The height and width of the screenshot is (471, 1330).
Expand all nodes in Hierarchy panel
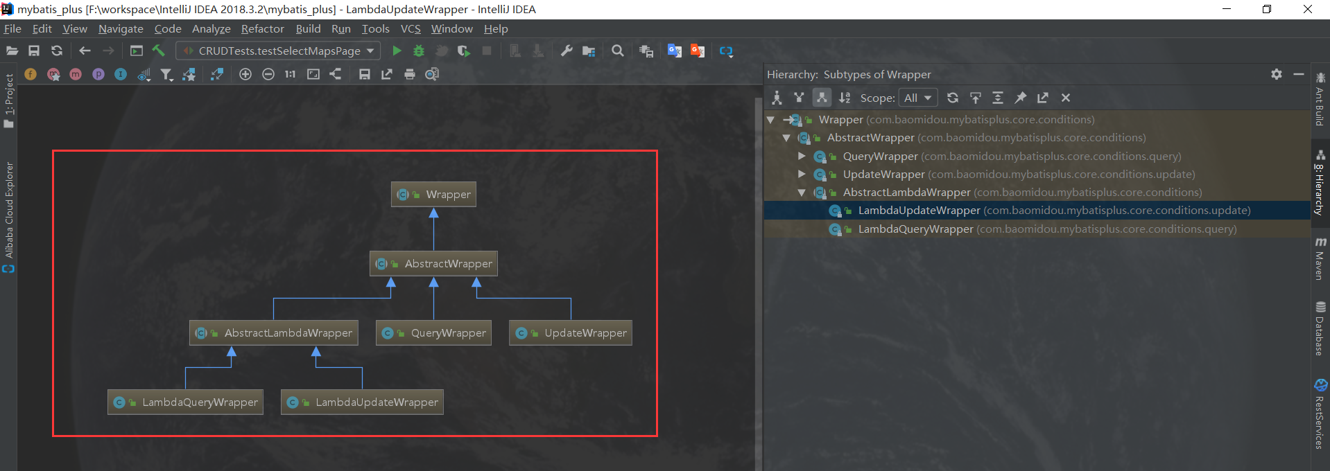click(997, 98)
